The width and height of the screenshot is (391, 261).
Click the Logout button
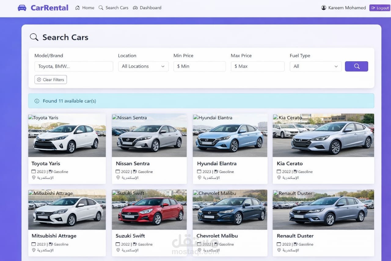coord(380,8)
